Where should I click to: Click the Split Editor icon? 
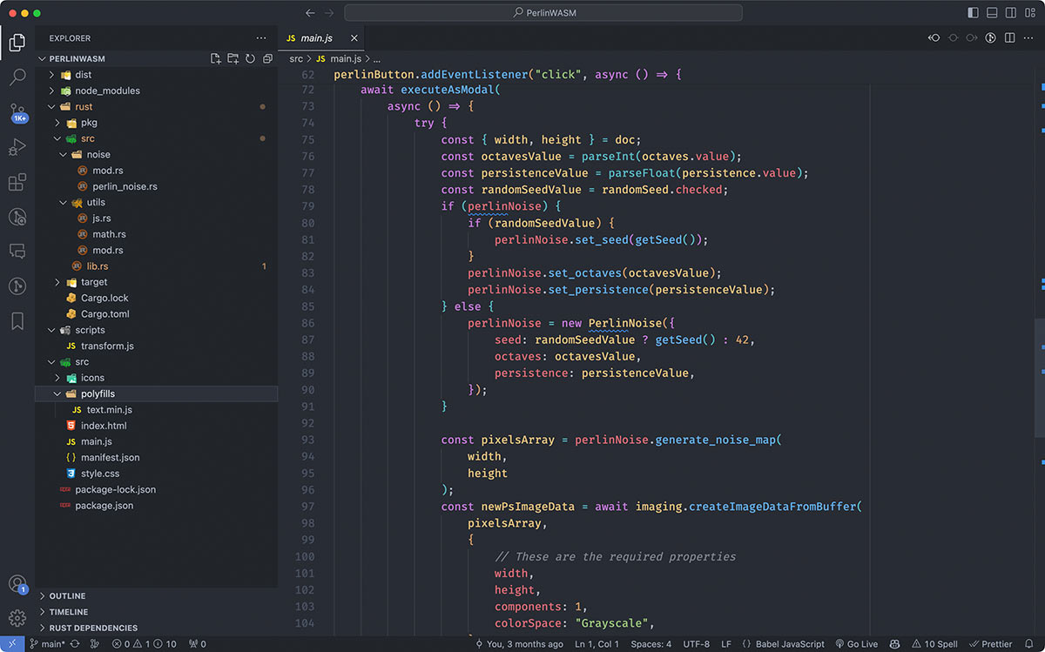click(1008, 38)
